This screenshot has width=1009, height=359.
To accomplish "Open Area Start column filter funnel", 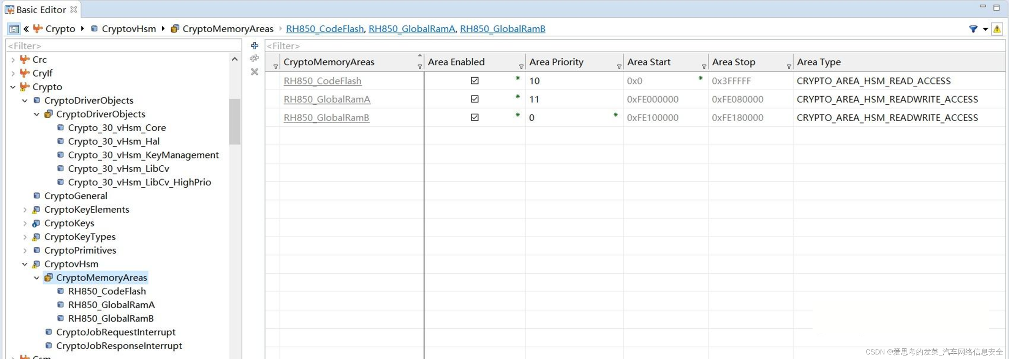I will [x=704, y=67].
